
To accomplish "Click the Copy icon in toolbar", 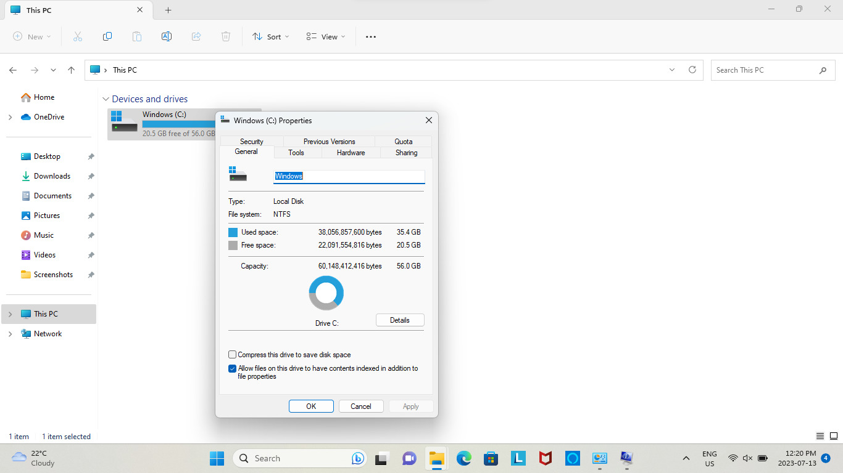I will pyautogui.click(x=107, y=37).
